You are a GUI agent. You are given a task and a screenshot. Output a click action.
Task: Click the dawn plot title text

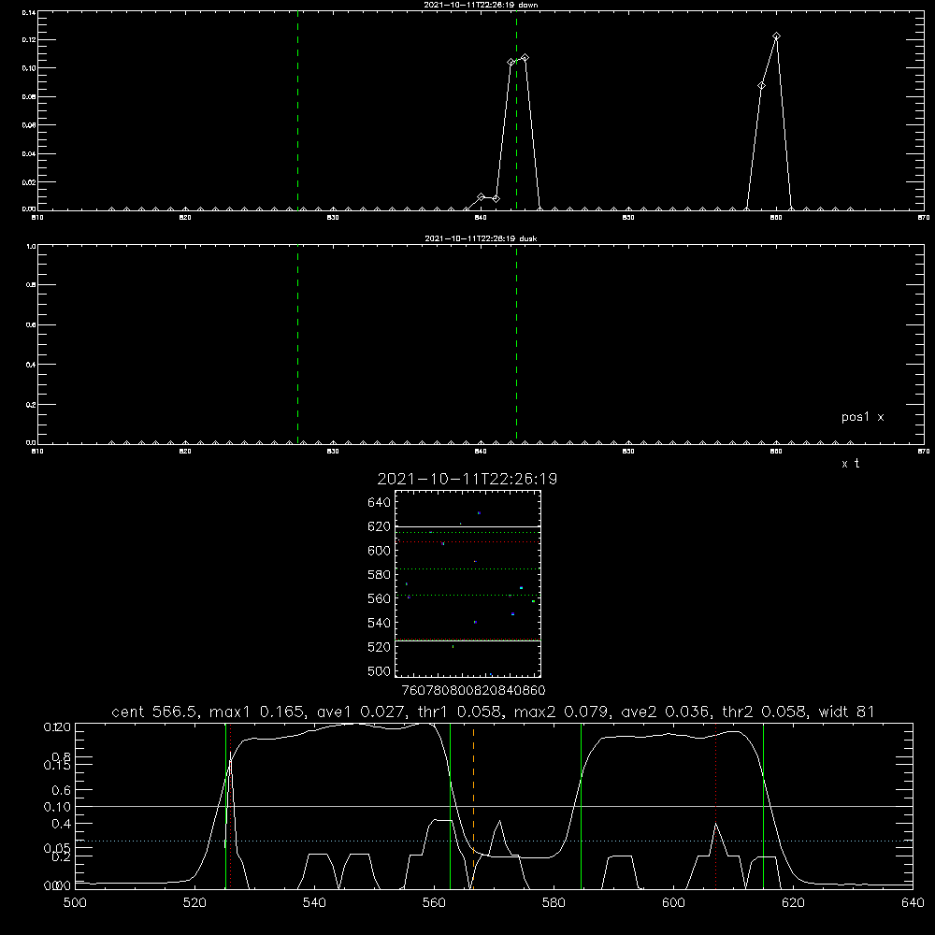point(481,5)
